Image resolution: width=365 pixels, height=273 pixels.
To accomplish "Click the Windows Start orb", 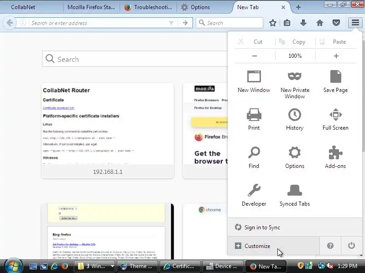I will [13, 266].
